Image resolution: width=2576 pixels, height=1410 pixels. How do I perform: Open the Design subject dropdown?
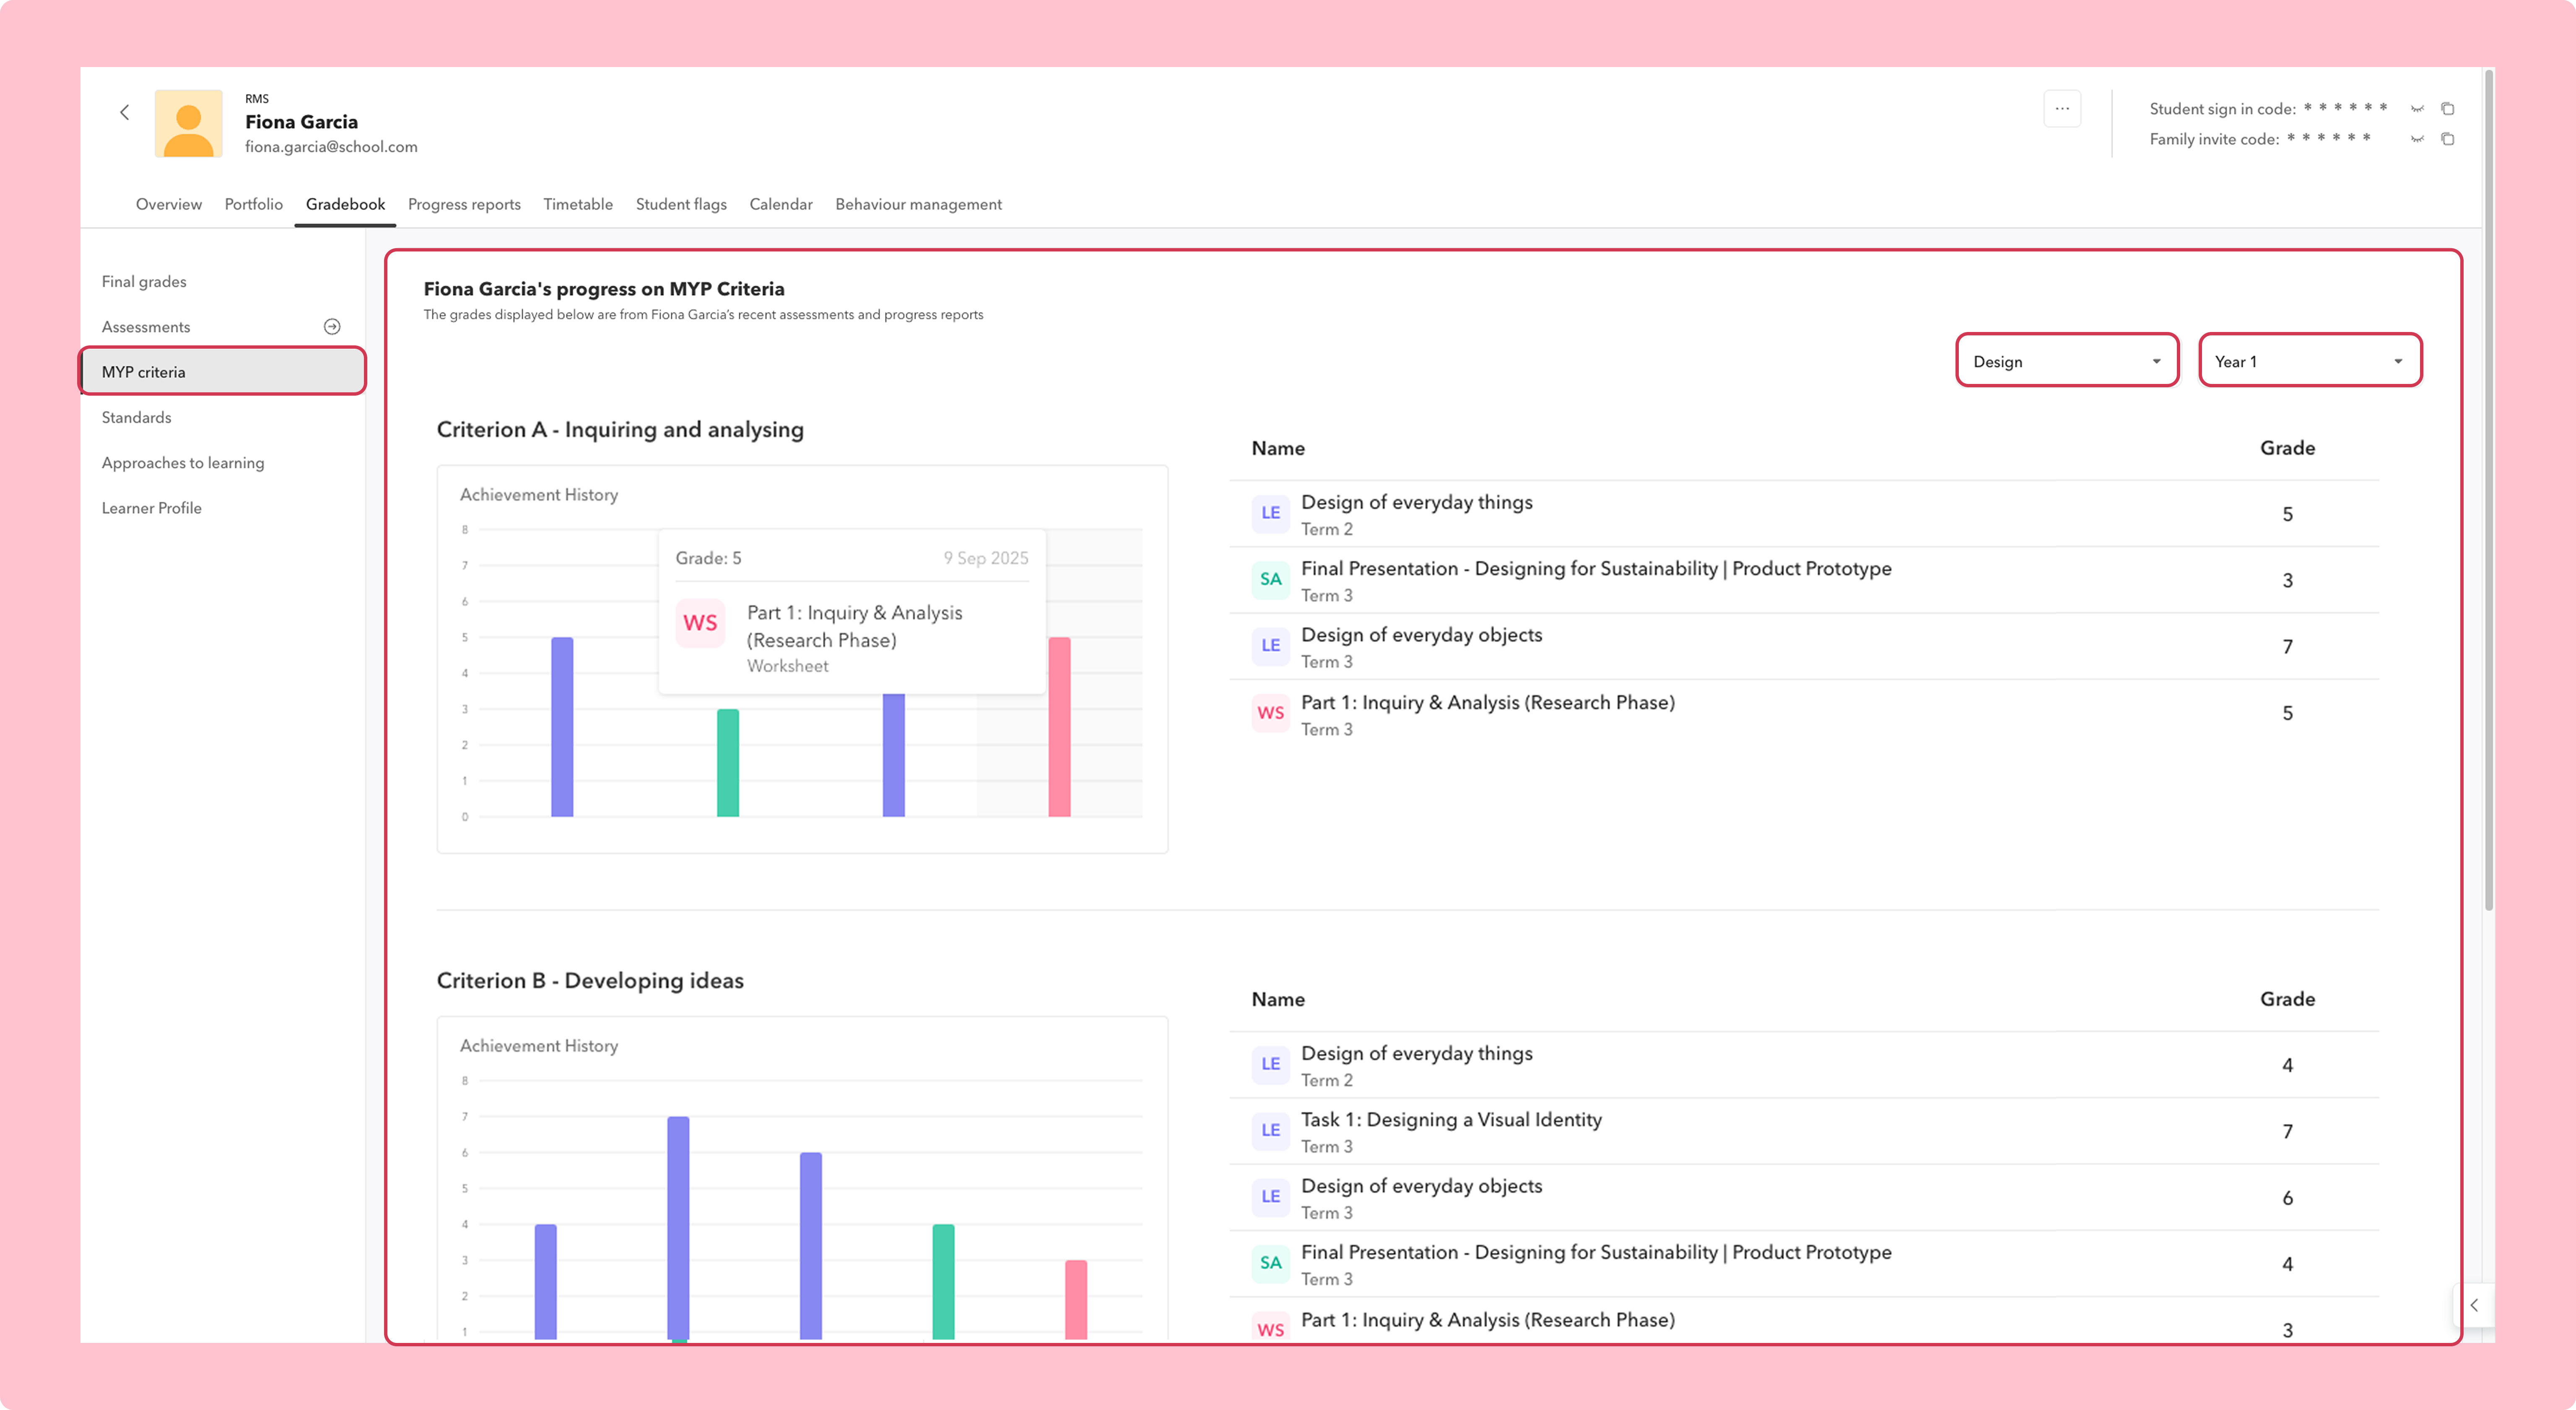pos(2067,360)
